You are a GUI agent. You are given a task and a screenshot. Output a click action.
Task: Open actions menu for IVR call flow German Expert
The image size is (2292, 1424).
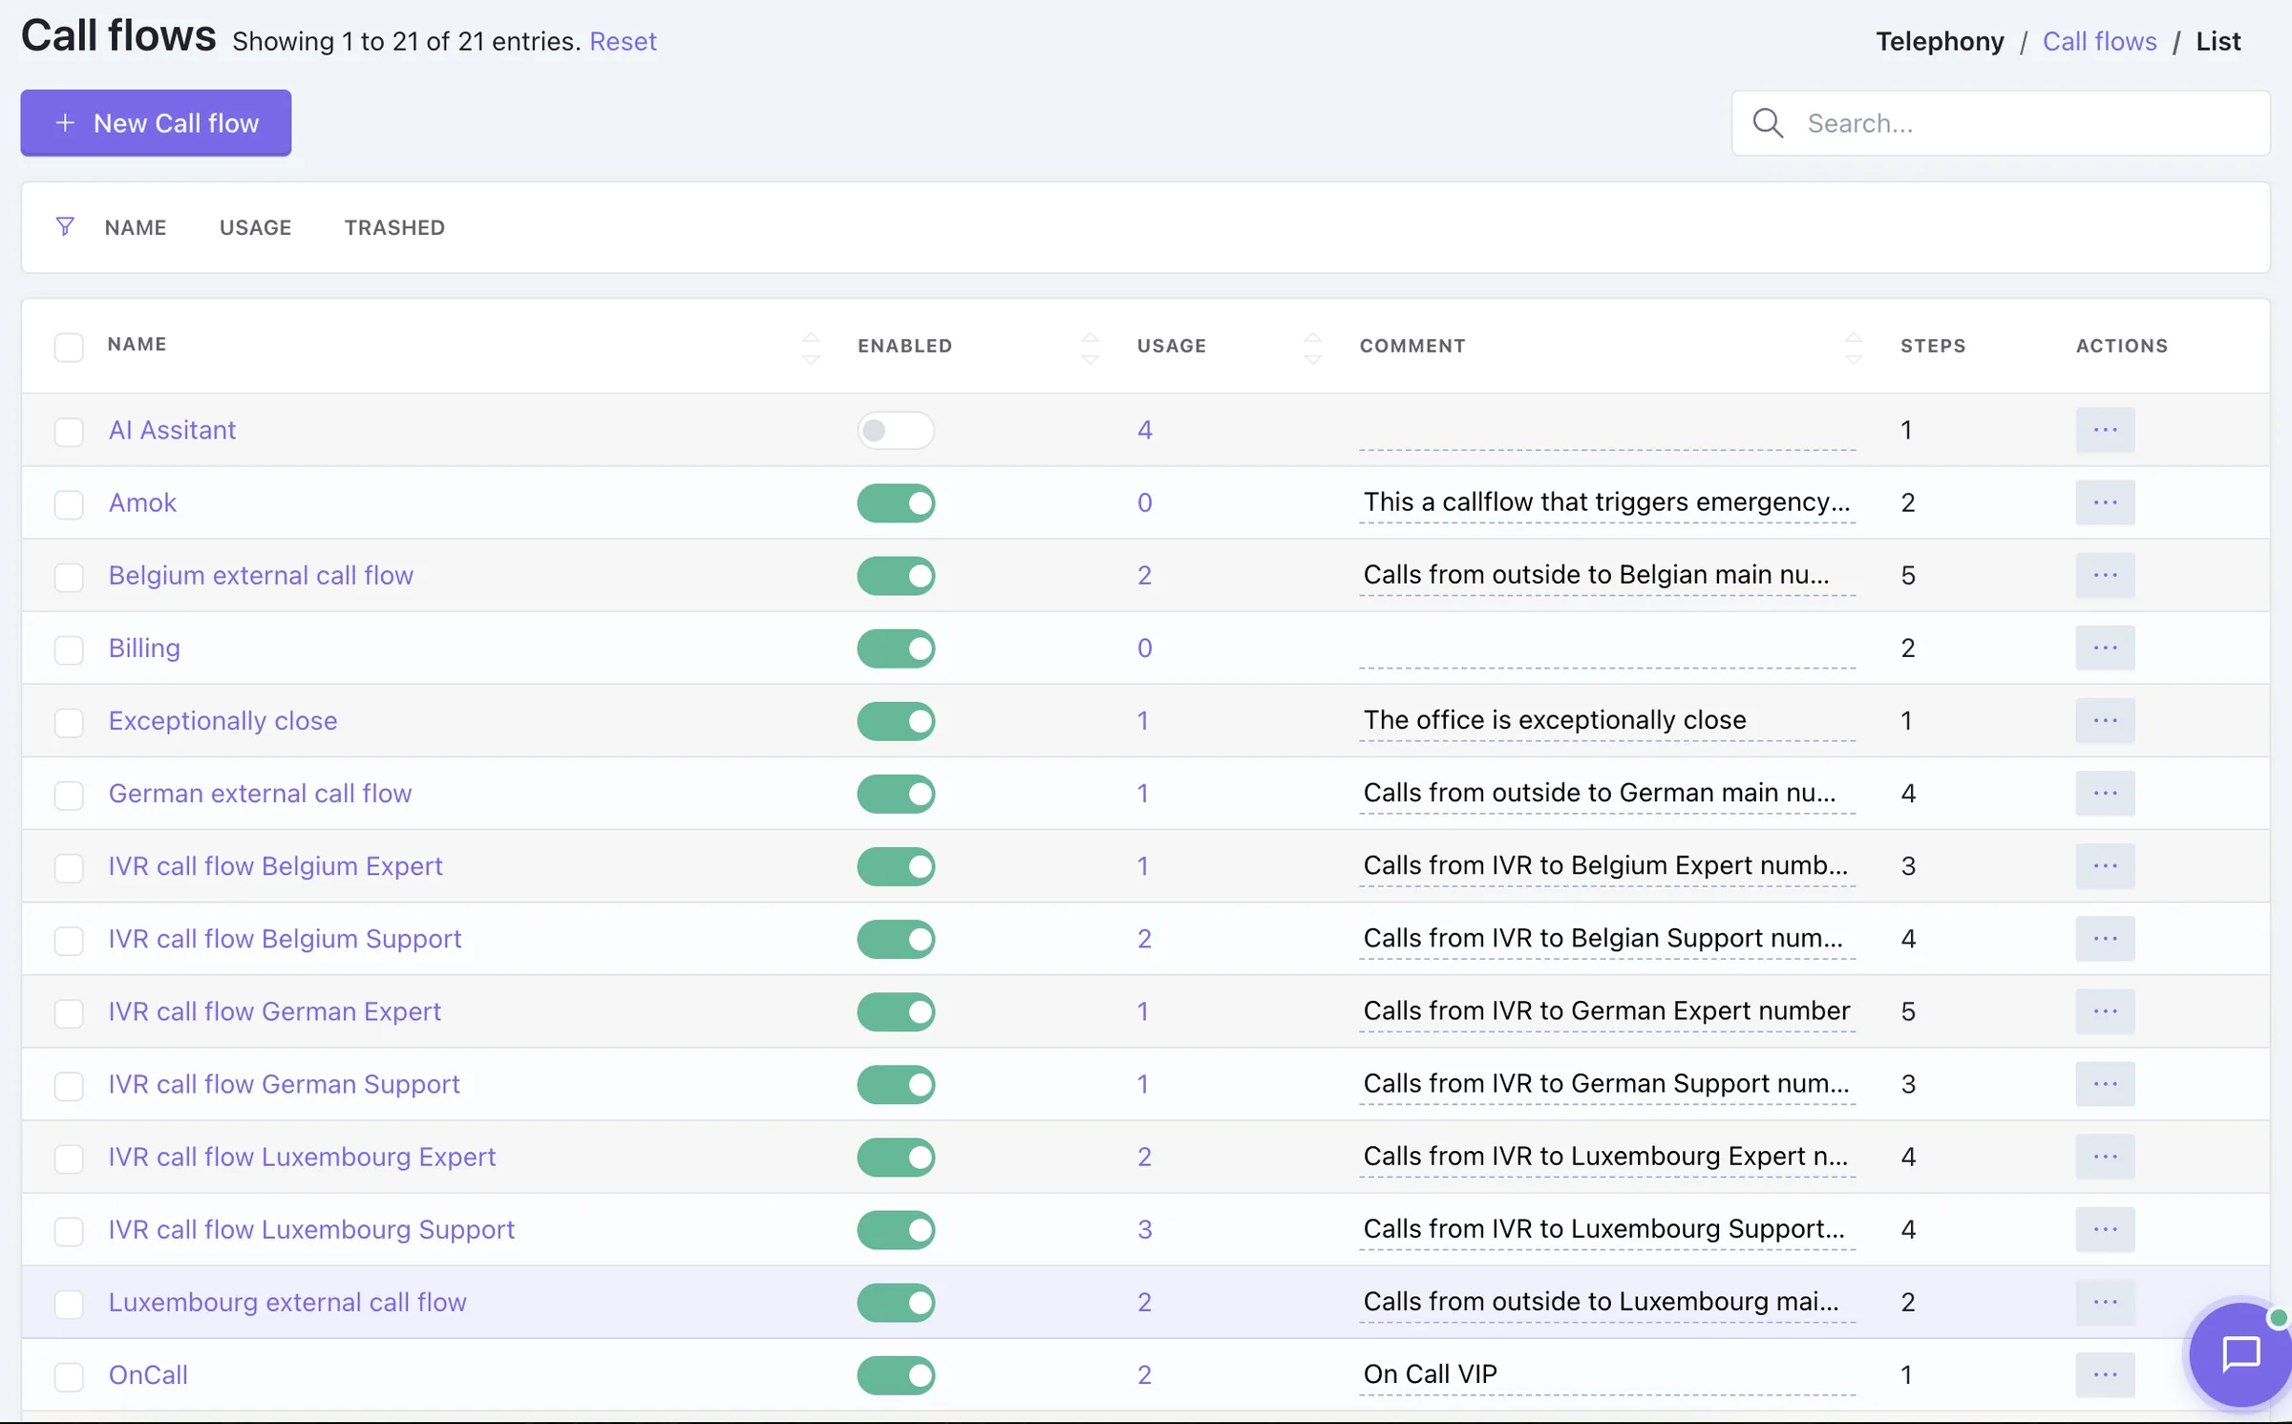(x=2105, y=1010)
